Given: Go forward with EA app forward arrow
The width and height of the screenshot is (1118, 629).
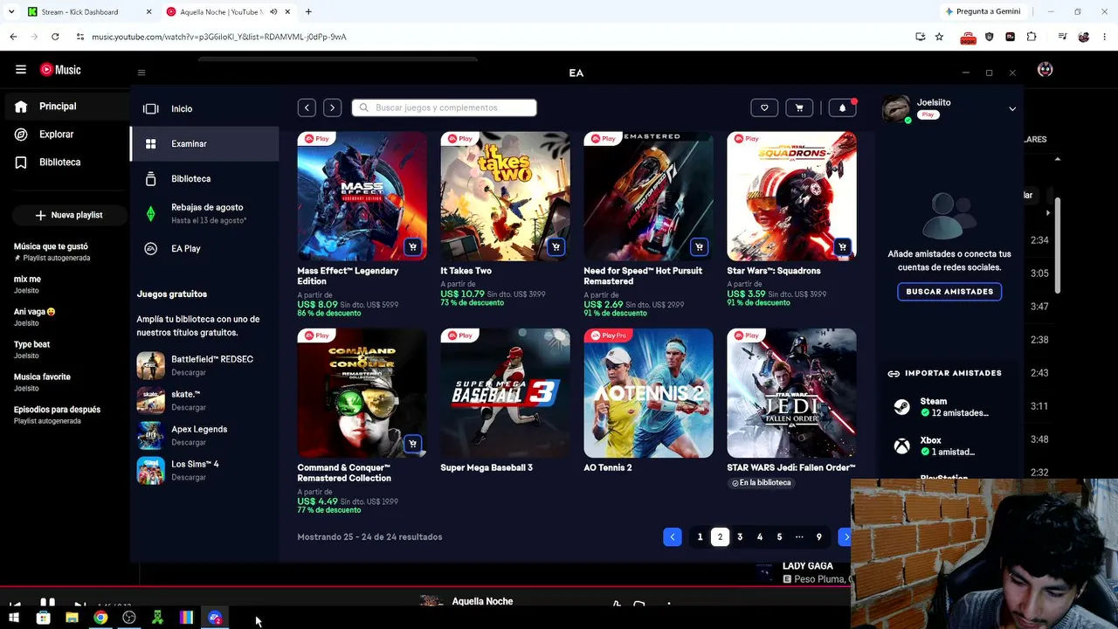Looking at the screenshot, I should point(332,107).
